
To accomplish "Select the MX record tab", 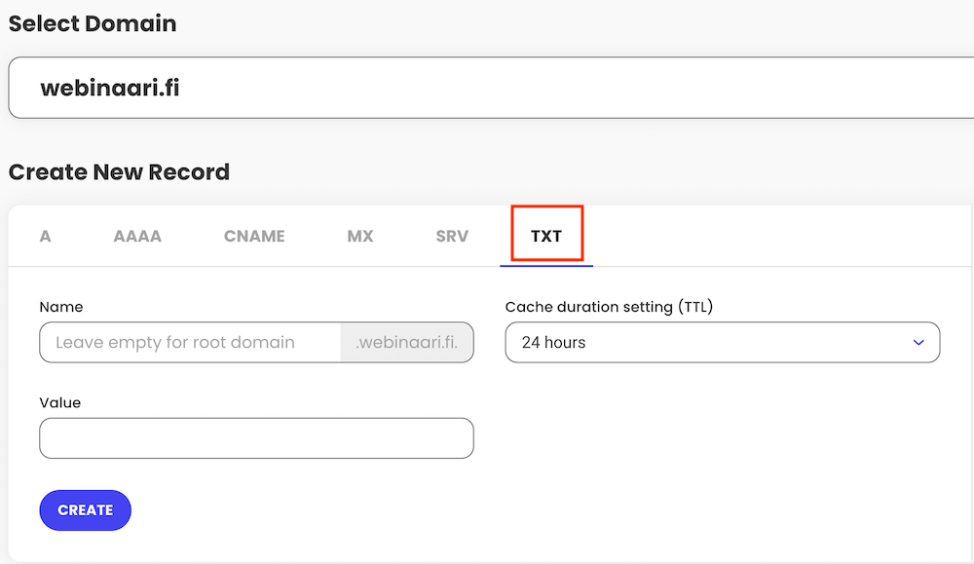I will click(x=360, y=236).
